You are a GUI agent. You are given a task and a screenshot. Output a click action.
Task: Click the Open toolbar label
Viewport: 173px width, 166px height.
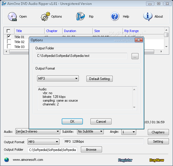click(23, 16)
